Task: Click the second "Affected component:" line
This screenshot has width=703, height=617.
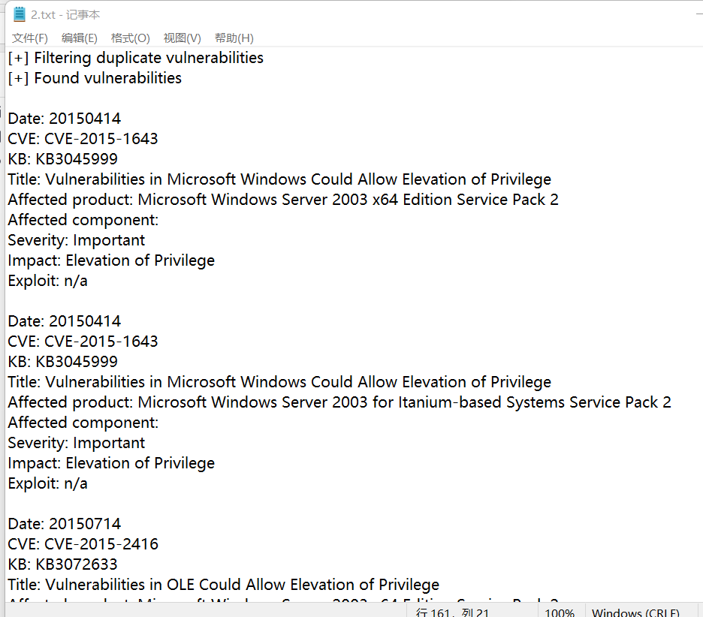Action: click(83, 423)
